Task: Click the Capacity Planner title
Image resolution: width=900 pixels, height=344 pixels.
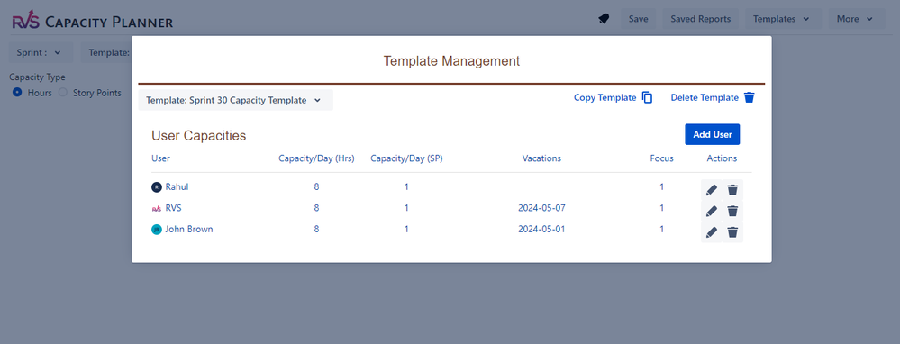Action: pyautogui.click(x=108, y=23)
